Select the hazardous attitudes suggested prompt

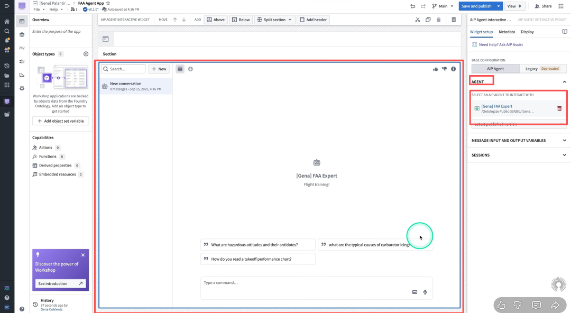(258, 245)
